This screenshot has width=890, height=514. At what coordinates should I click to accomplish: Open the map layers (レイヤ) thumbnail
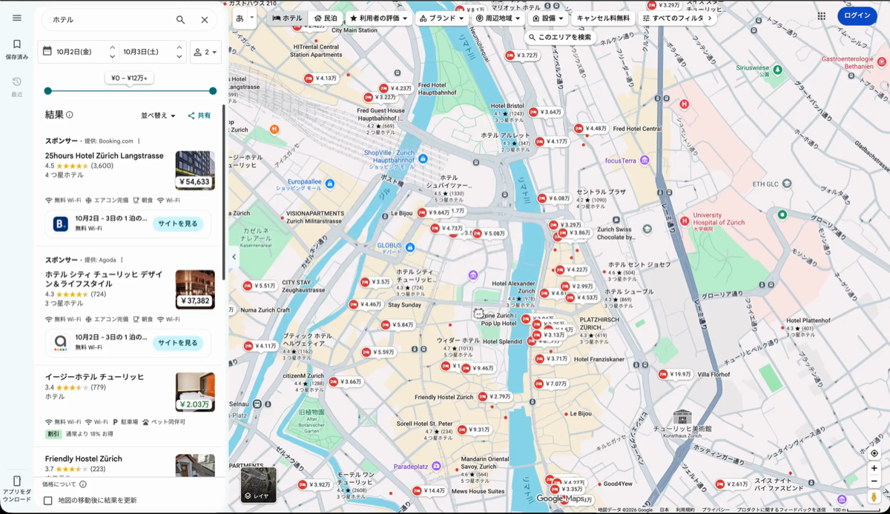coord(259,485)
